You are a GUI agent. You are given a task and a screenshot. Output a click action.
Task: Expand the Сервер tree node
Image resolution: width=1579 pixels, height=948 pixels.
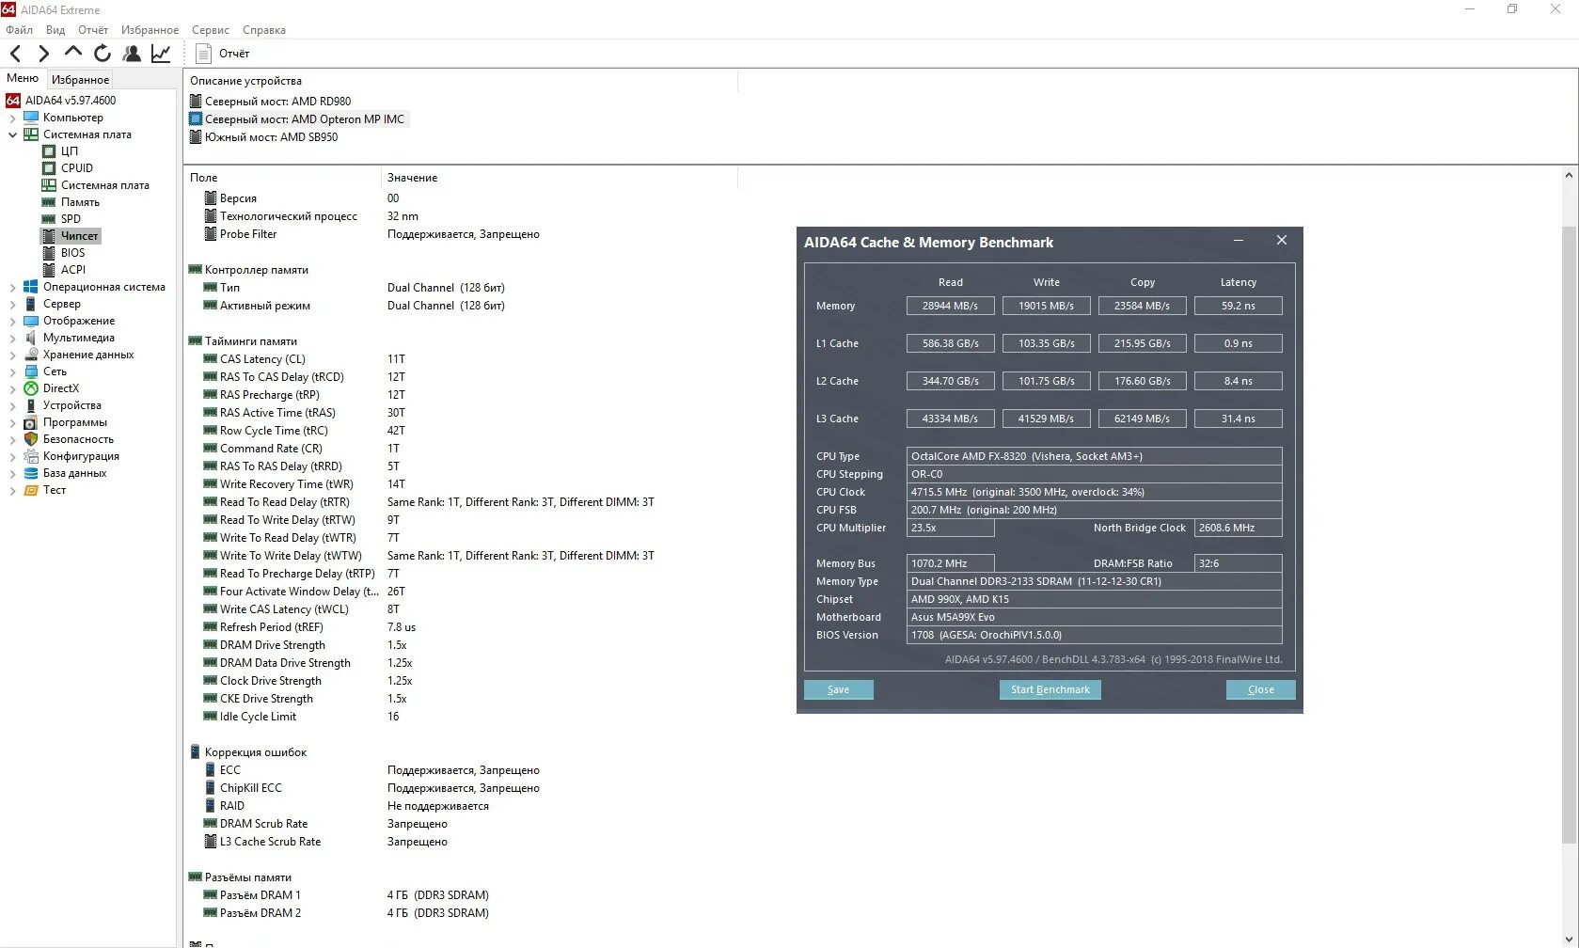pyautogui.click(x=12, y=304)
